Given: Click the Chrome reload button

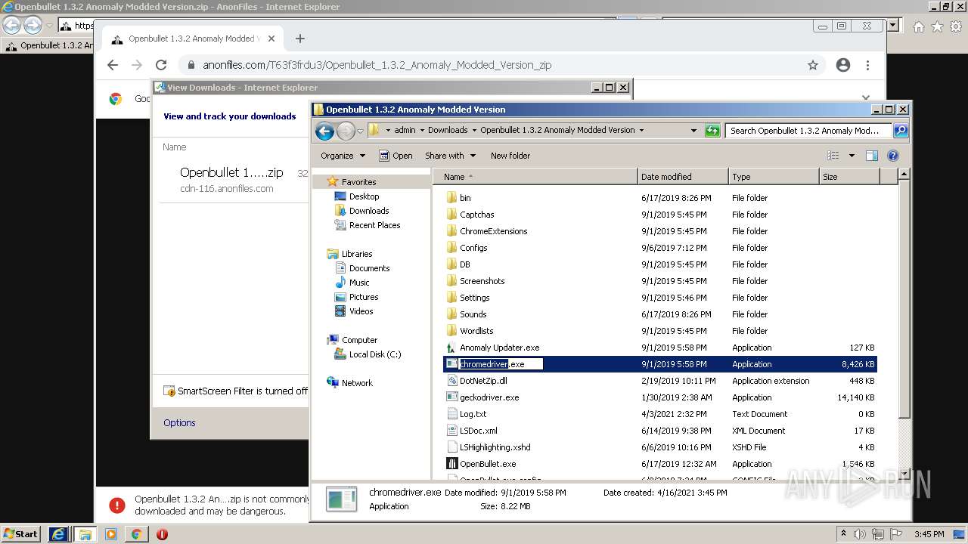Looking at the screenshot, I should pos(161,65).
